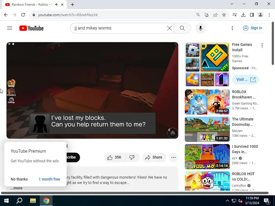Viewport: 275px width, 206px height.
Task: Click Maizen channel name
Action: coord(237,131)
